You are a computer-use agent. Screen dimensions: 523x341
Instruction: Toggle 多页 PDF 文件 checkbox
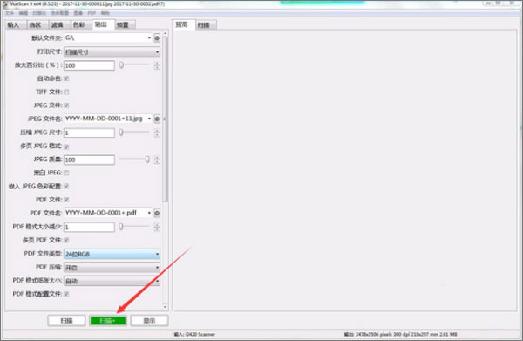click(66, 240)
